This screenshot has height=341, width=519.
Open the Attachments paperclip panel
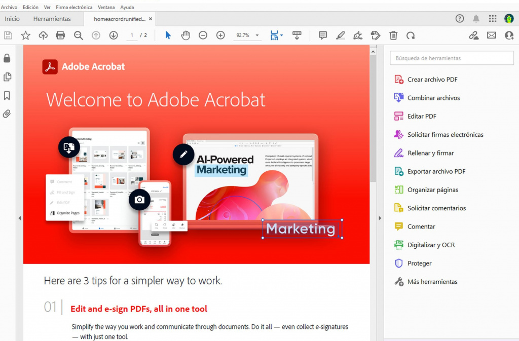coord(7,114)
